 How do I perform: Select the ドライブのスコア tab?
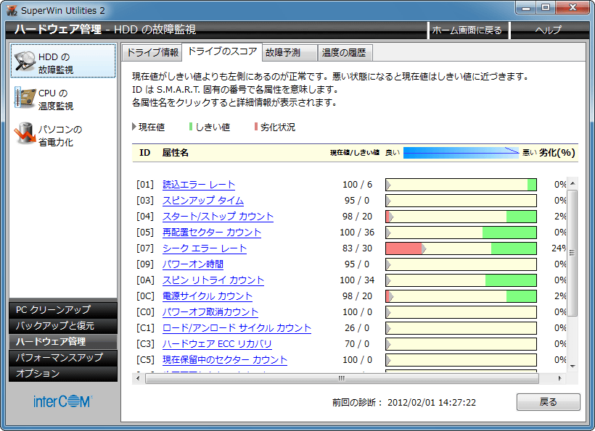click(222, 51)
